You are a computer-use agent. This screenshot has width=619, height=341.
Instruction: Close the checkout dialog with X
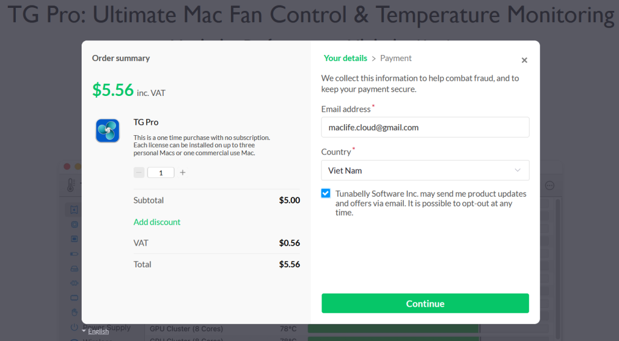pos(524,60)
